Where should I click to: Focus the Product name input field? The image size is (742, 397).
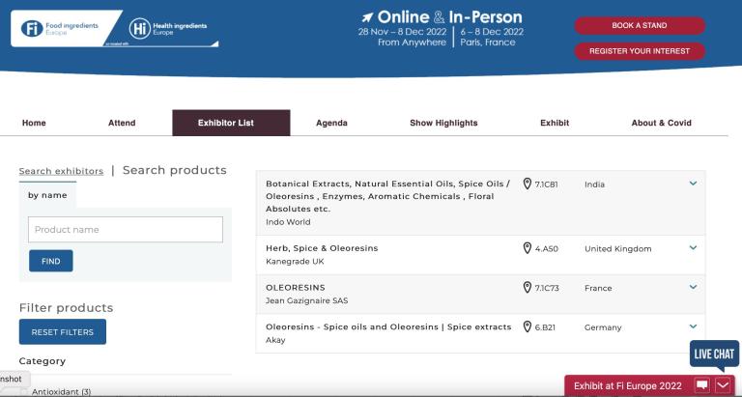126,230
